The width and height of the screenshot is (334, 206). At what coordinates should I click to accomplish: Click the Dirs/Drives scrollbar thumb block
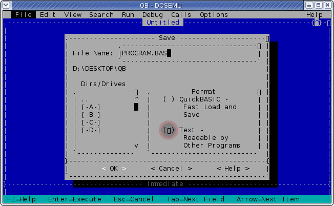coord(136,107)
